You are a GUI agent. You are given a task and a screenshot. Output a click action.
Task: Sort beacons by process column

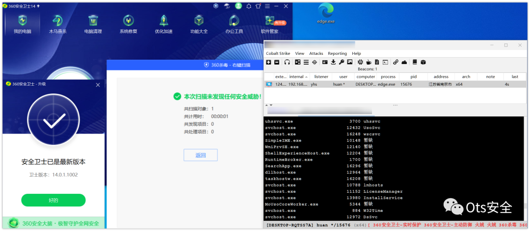(x=388, y=76)
